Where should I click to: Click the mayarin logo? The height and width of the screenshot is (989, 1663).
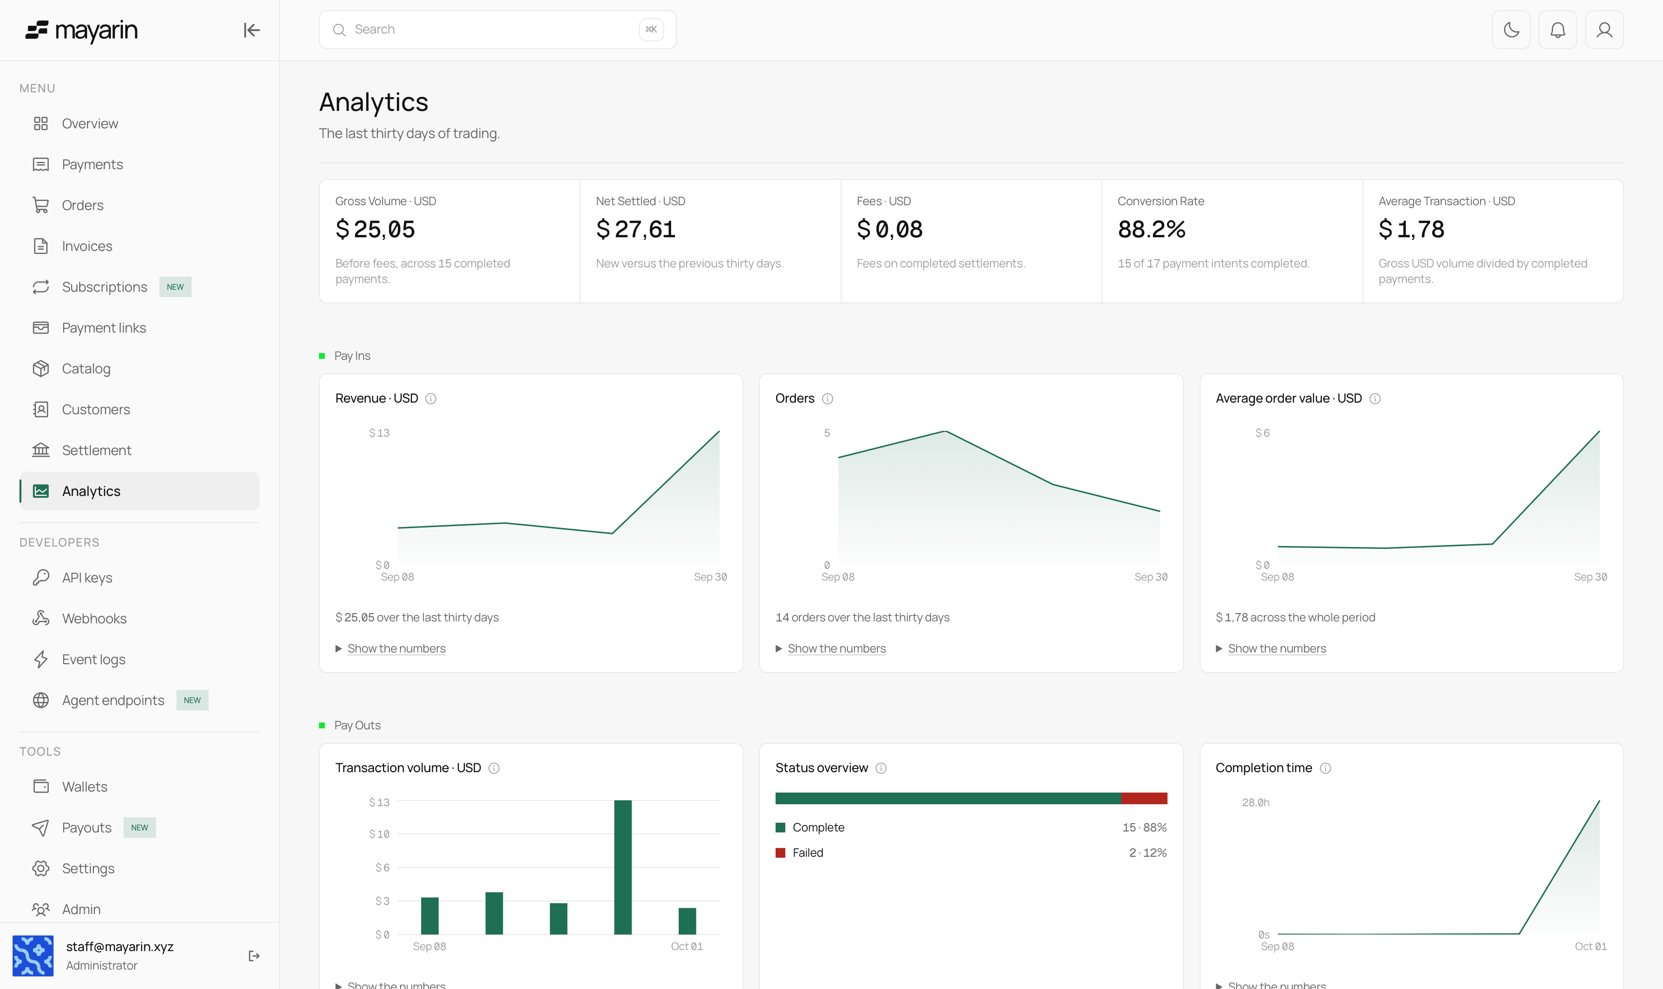[81, 30]
